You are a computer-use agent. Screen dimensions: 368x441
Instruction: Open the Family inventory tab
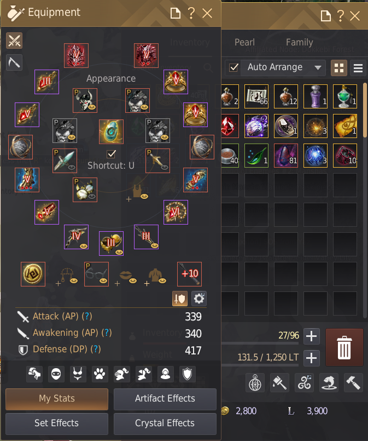(300, 42)
